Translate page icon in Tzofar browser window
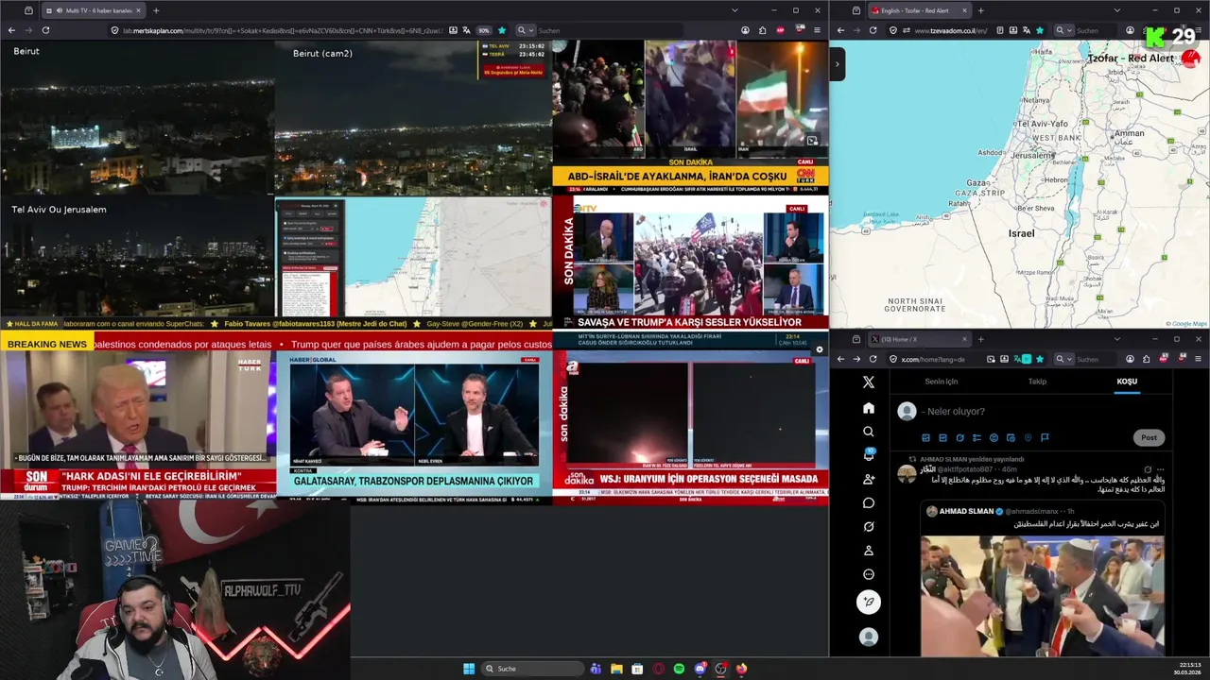Viewport: 1210px width, 680px height. [x=1026, y=30]
